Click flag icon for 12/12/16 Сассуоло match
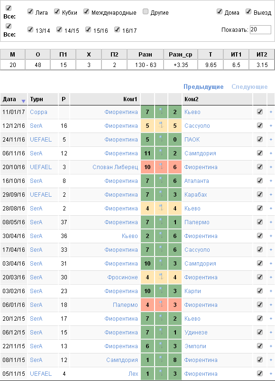This screenshot has width=275, height=381. coord(161,125)
